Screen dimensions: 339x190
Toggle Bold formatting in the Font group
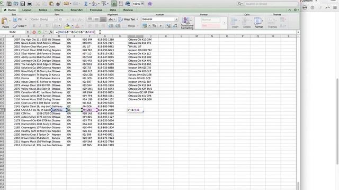click(x=34, y=26)
